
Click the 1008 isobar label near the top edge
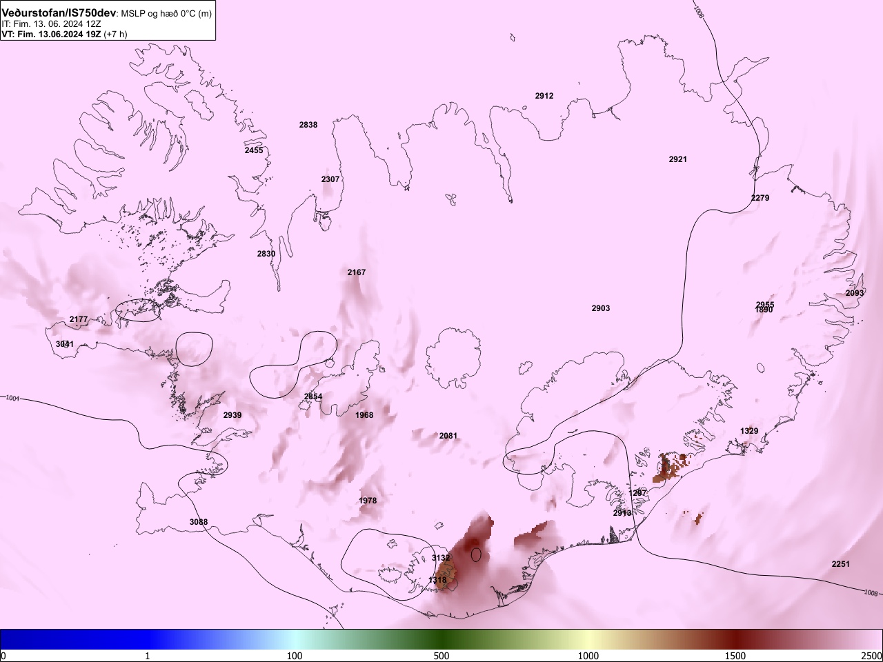tap(700, 12)
